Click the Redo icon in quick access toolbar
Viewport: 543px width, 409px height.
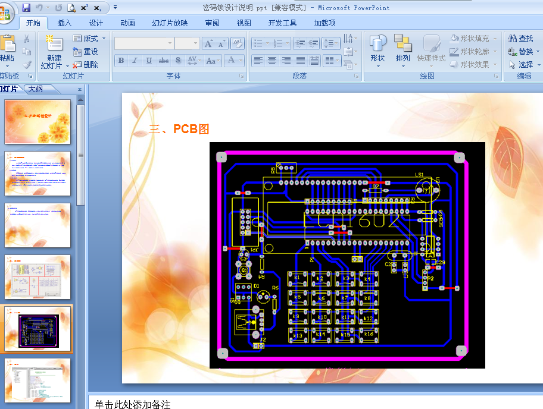point(58,8)
